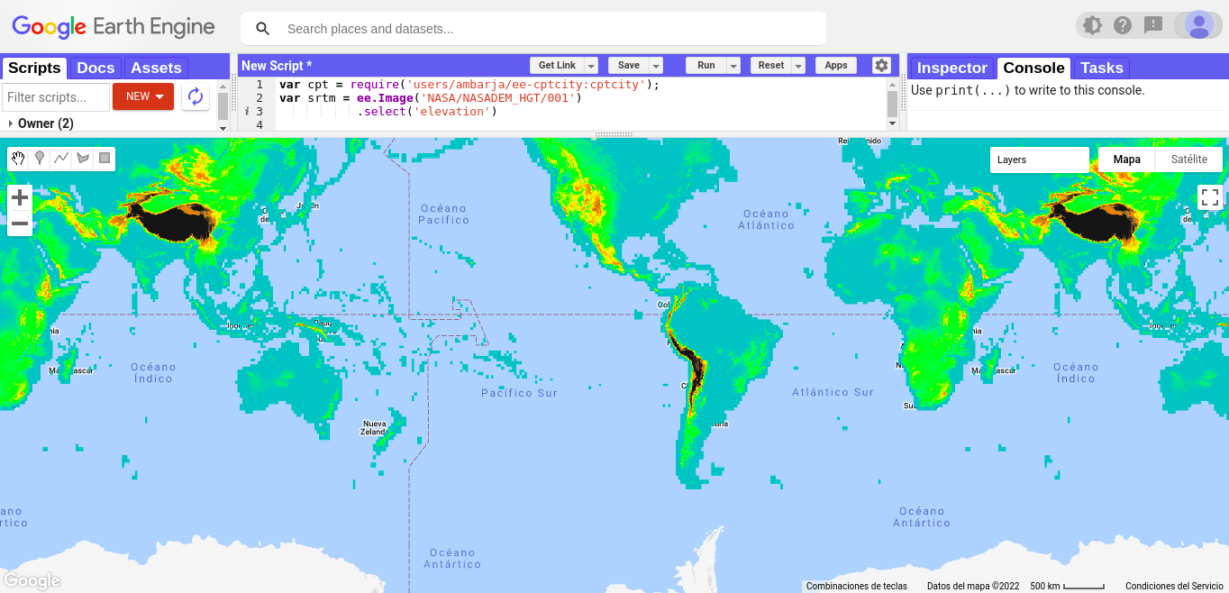Click the Run button

(706, 66)
